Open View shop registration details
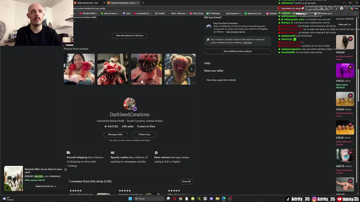 [x=221, y=80]
